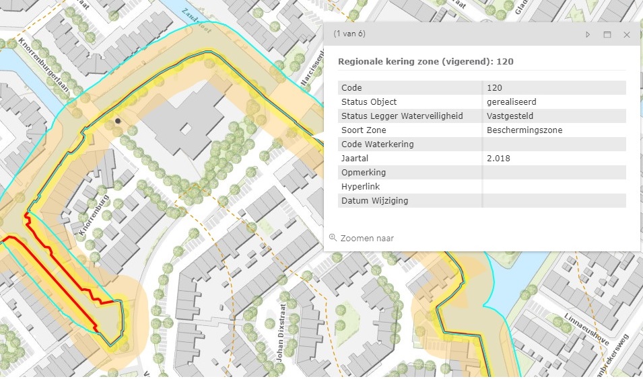Click the (1 van 6) counter text
643x379 pixels.
coord(349,34)
